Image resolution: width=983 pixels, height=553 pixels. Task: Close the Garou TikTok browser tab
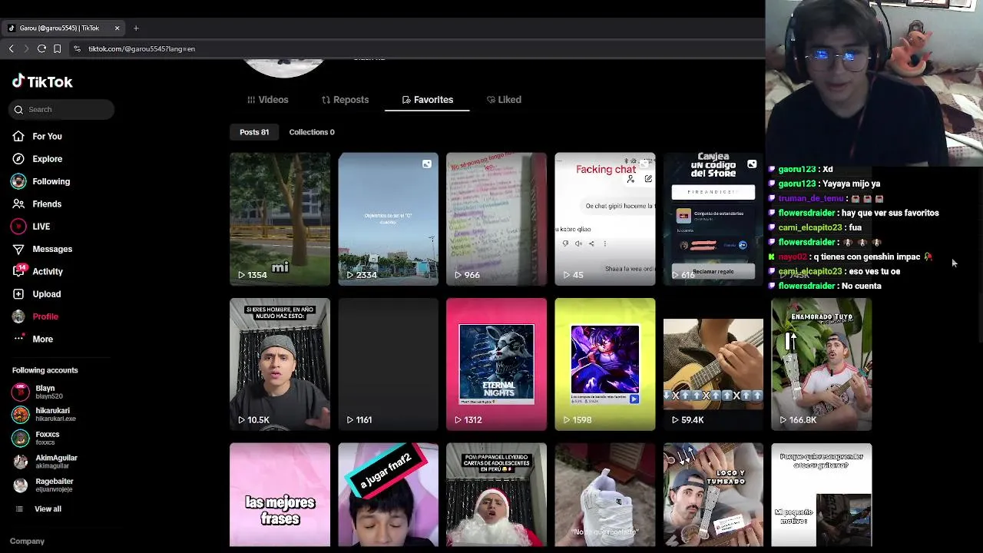point(117,28)
